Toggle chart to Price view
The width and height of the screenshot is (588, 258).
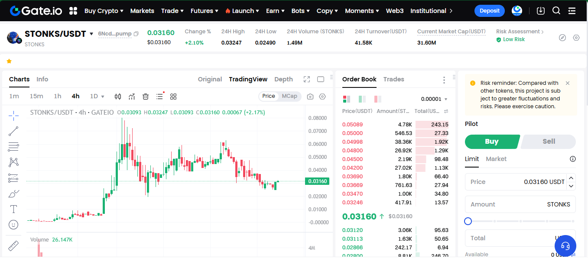click(x=269, y=96)
